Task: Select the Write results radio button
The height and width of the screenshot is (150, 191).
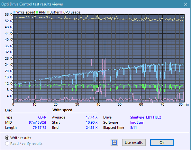Action: click(7, 138)
